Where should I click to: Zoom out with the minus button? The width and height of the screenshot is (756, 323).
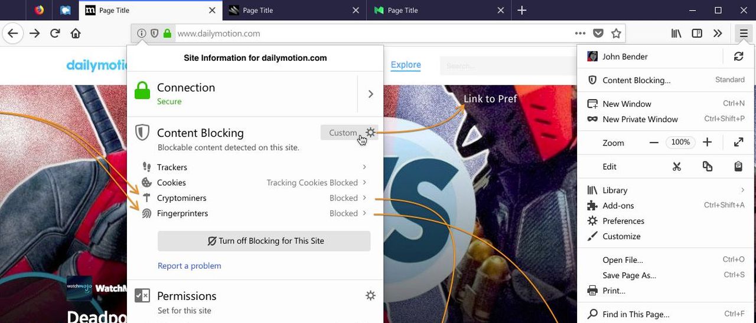point(654,142)
